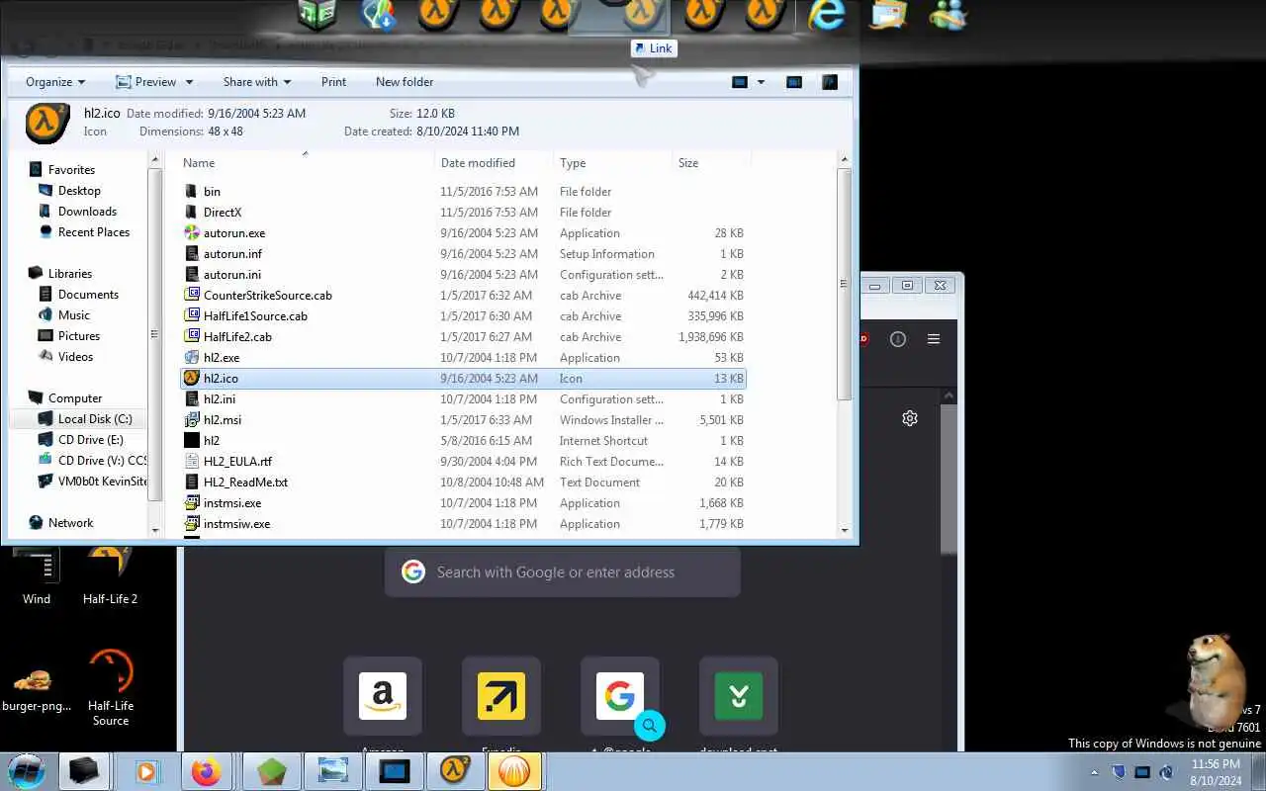This screenshot has width=1266, height=791.
Task: Select the DirectX folder icon
Action: pyautogui.click(x=192, y=213)
